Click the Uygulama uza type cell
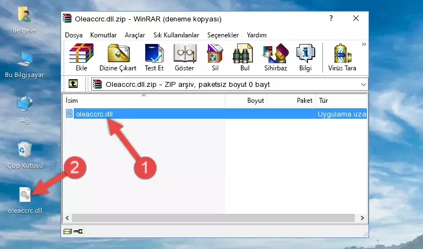 coord(342,114)
